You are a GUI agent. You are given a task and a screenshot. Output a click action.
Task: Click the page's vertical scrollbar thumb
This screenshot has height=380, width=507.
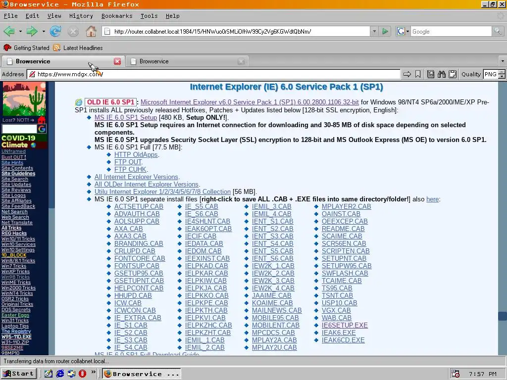click(502, 316)
